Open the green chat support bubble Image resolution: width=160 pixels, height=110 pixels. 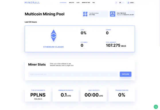tap(156, 107)
